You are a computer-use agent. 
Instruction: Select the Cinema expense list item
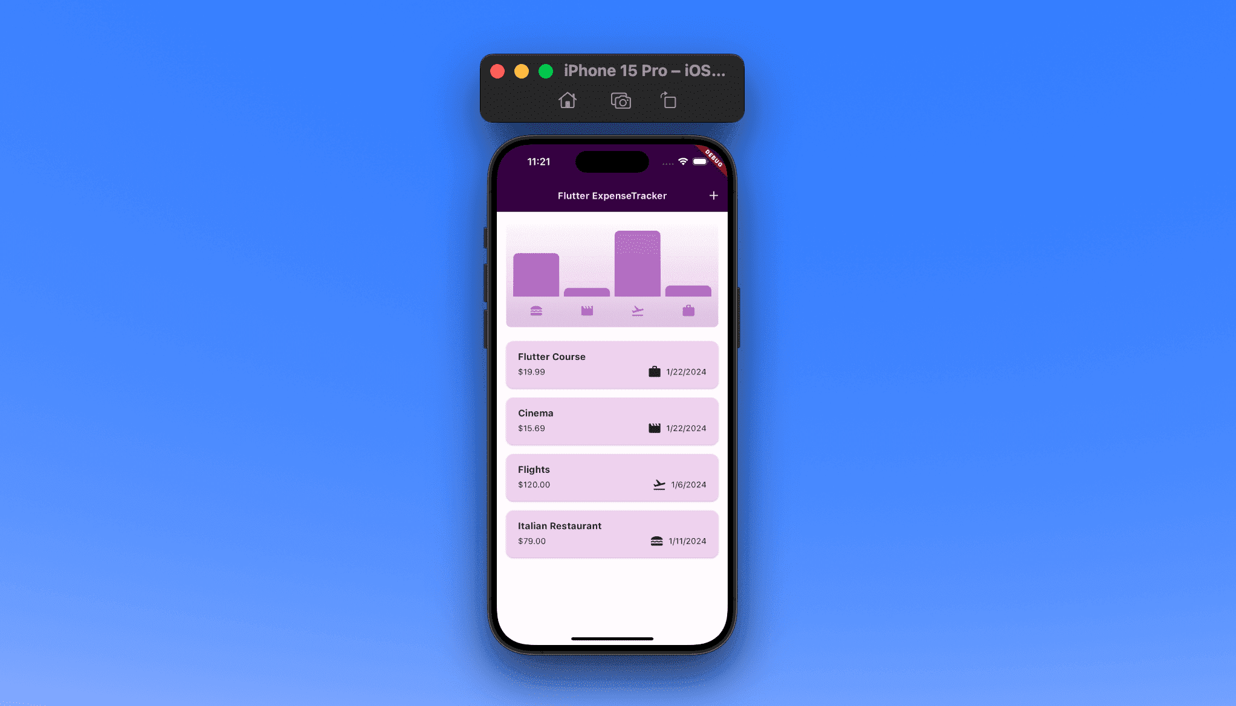[612, 420]
